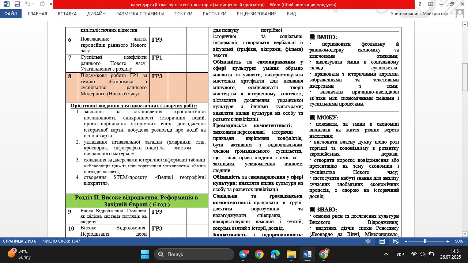Click Орієнтовні завдання underlined heading
This screenshot has width=468, height=263.
[133, 106]
